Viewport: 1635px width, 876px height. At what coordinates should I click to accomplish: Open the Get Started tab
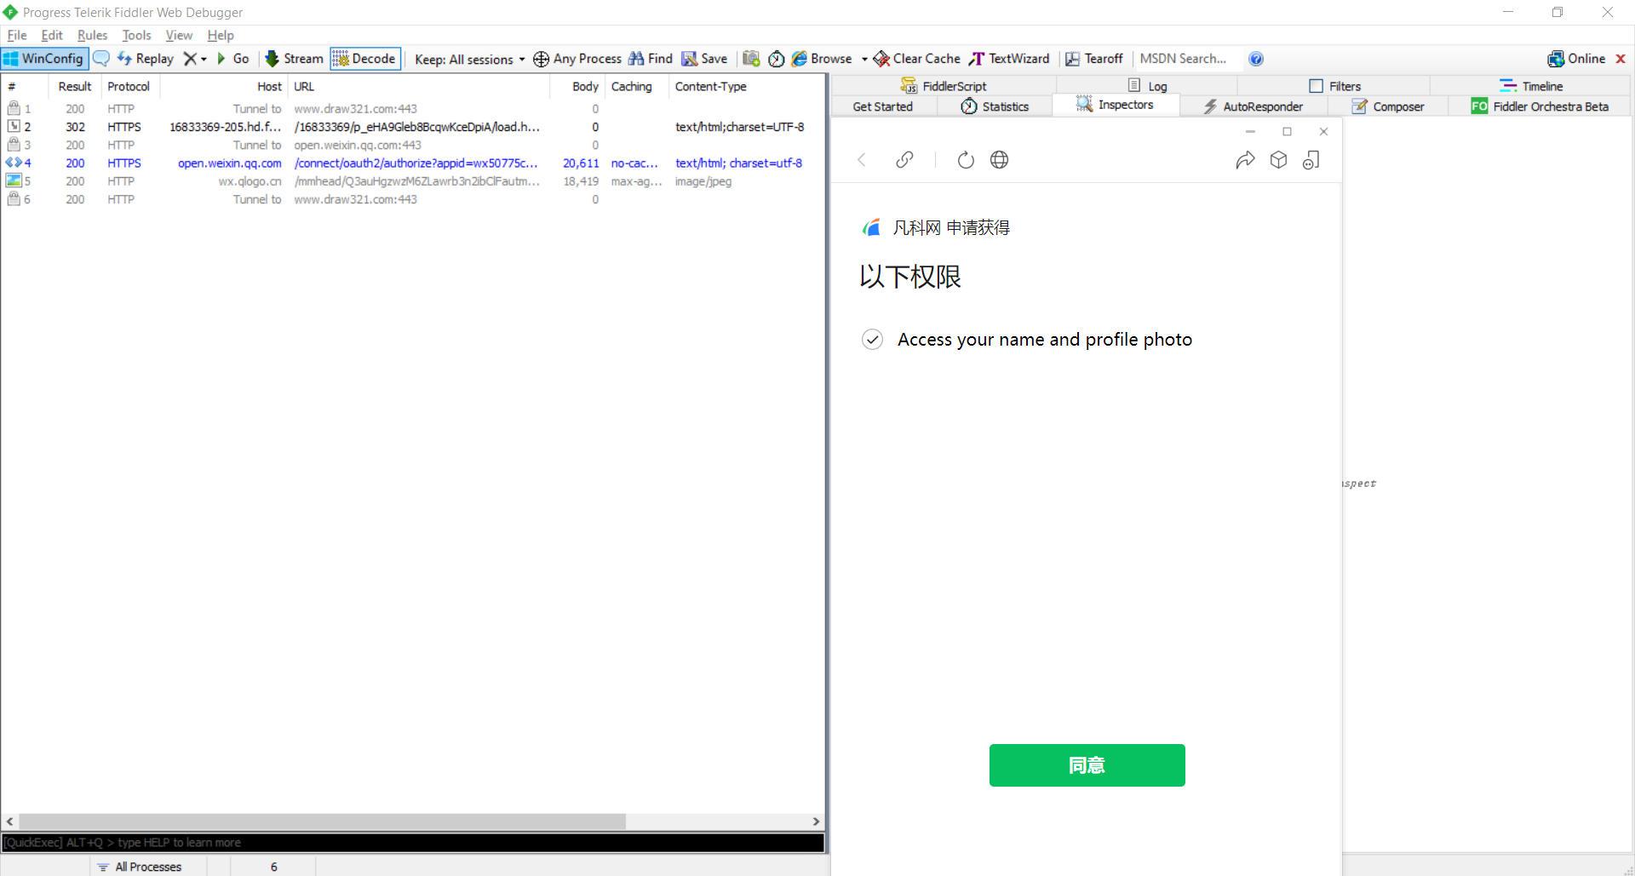coord(883,106)
